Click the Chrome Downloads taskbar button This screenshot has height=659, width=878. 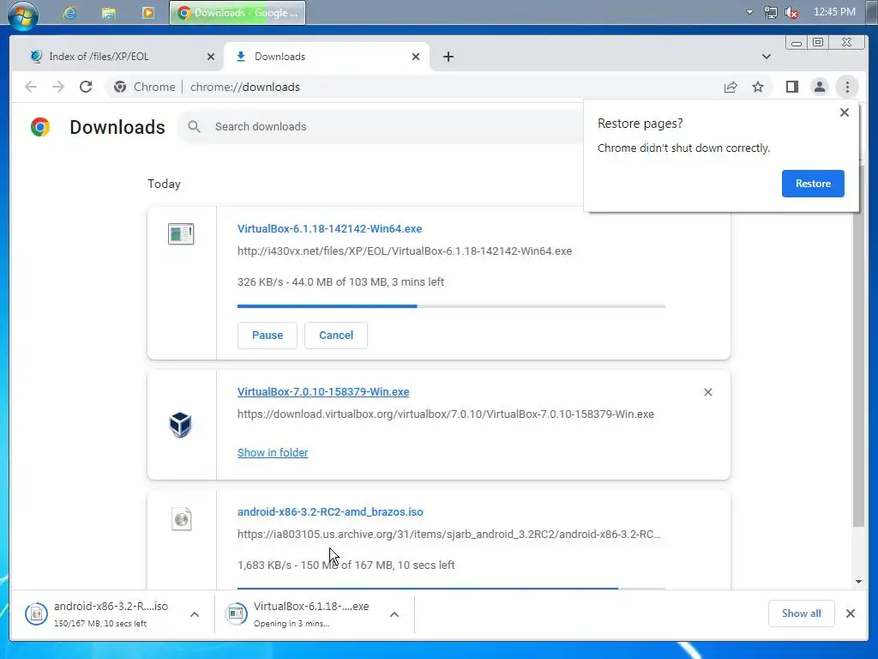[x=238, y=12]
